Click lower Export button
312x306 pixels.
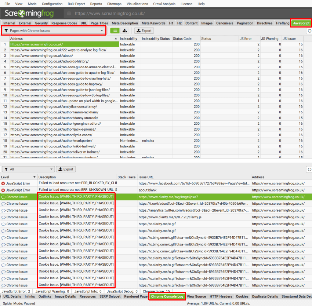click(66, 169)
